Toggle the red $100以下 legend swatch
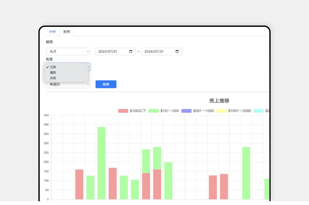The height and width of the screenshot is (205, 309). point(123,111)
